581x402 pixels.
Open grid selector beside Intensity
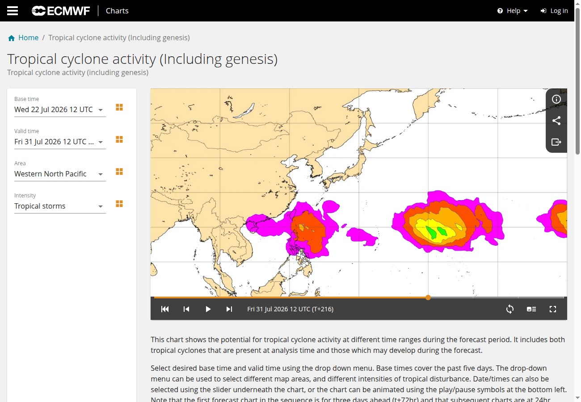pyautogui.click(x=119, y=204)
